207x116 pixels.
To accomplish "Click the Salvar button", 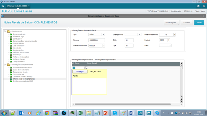I will click(199, 22).
